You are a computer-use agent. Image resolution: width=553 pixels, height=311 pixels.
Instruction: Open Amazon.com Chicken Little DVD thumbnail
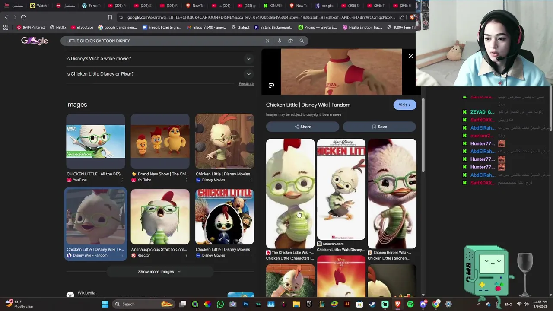point(341,189)
